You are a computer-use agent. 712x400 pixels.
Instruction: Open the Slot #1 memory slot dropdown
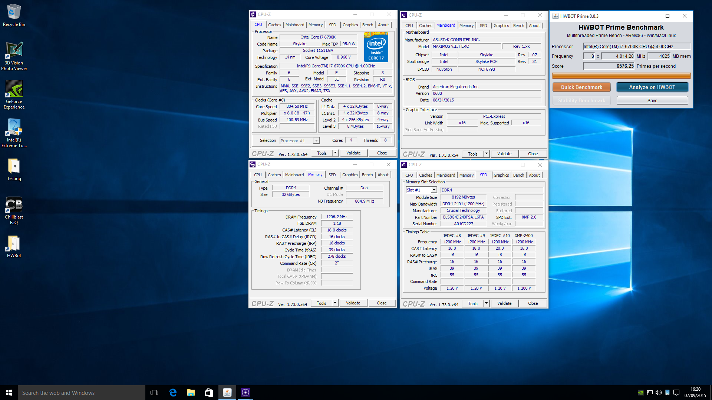click(434, 190)
